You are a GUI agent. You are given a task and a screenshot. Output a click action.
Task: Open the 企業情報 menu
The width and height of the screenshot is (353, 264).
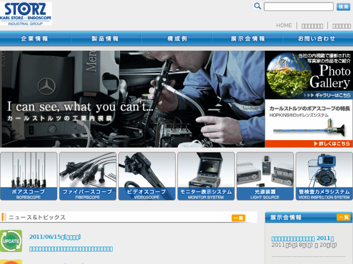[x=34, y=39]
